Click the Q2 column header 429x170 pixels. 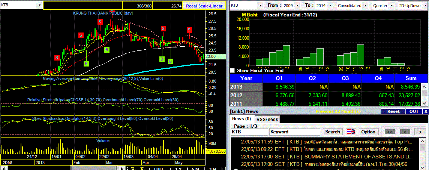312,78
